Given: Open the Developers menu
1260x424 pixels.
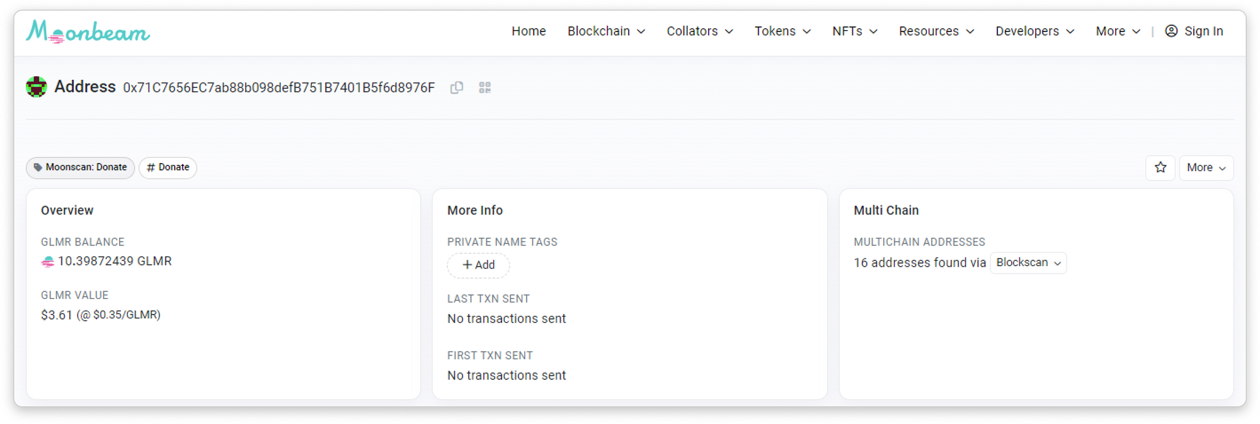Looking at the screenshot, I should point(1034,31).
